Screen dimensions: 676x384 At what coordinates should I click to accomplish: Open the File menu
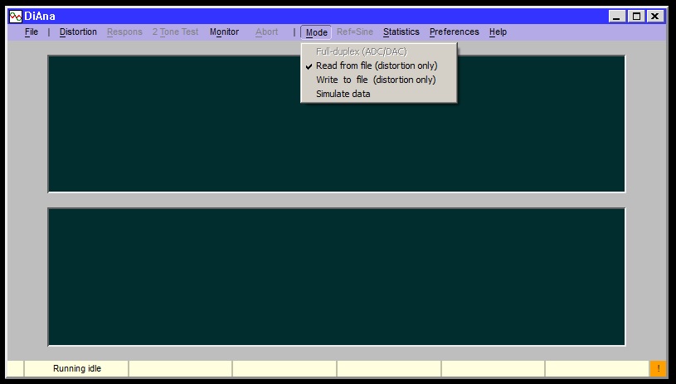(31, 32)
